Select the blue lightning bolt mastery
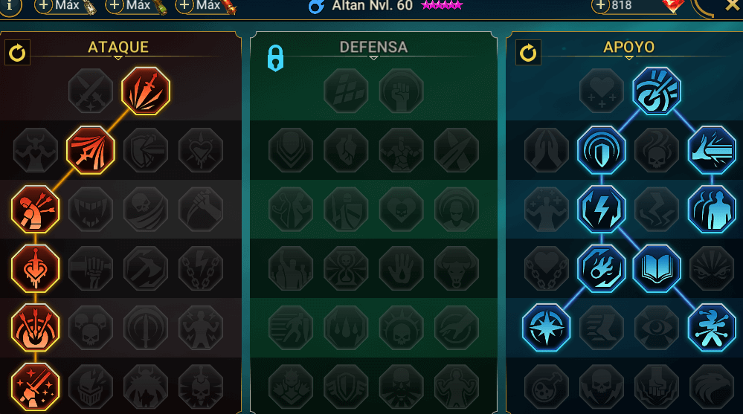Image resolution: width=743 pixels, height=414 pixels. click(x=602, y=210)
